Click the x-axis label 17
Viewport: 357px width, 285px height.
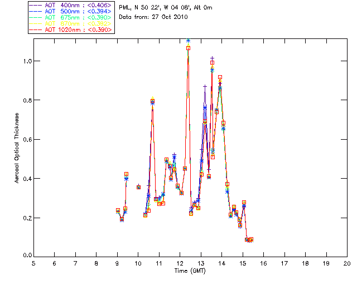point(284,263)
